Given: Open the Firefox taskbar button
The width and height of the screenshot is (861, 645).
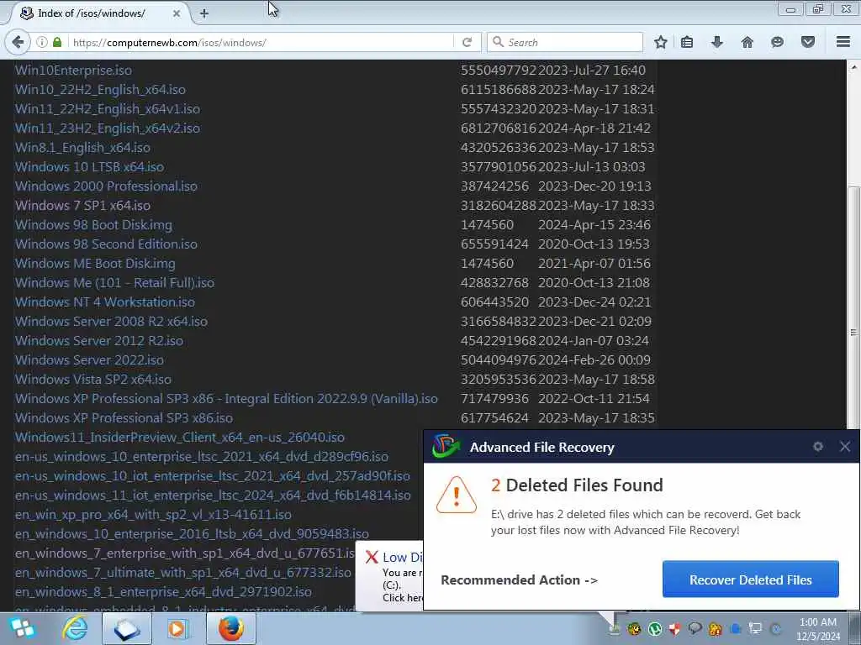Looking at the screenshot, I should [x=230, y=628].
